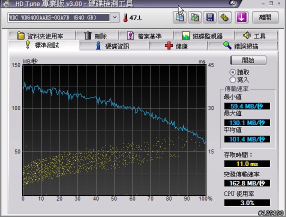Switch to the 硬碟資訊 tab
This screenshot has width=286, height=217.
click(114, 46)
